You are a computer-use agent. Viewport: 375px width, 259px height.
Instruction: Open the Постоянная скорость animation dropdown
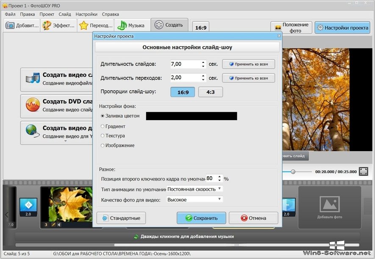[x=194, y=189]
